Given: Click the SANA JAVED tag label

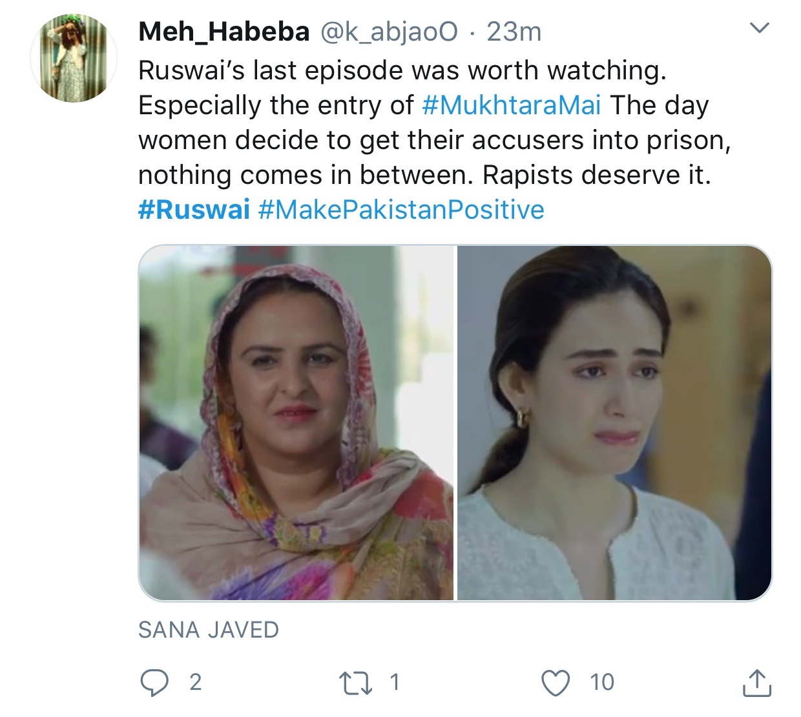Looking at the screenshot, I should (x=209, y=630).
